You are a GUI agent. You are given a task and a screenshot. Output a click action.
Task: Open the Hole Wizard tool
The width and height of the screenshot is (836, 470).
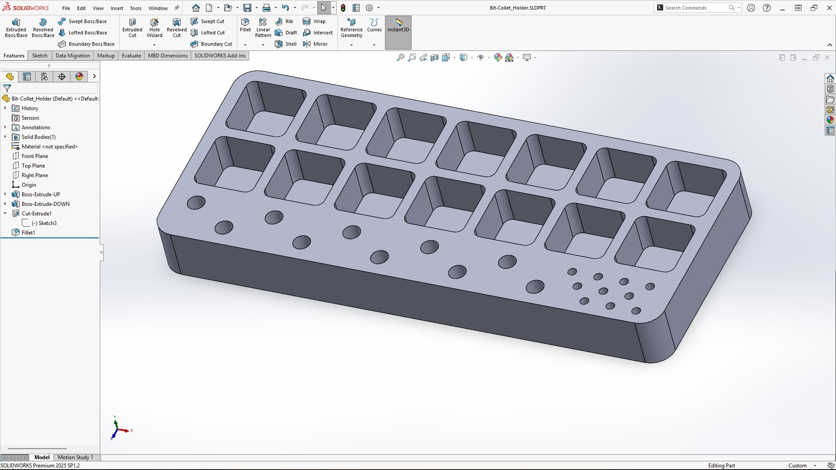coord(154,27)
